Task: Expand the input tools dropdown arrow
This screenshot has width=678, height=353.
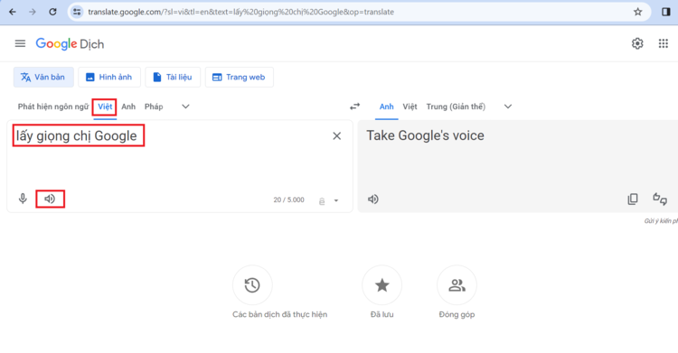Action: (x=336, y=200)
